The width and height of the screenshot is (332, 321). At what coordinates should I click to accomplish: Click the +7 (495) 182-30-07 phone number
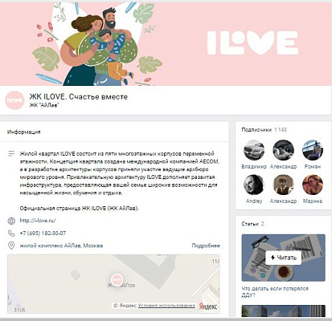click(x=43, y=234)
